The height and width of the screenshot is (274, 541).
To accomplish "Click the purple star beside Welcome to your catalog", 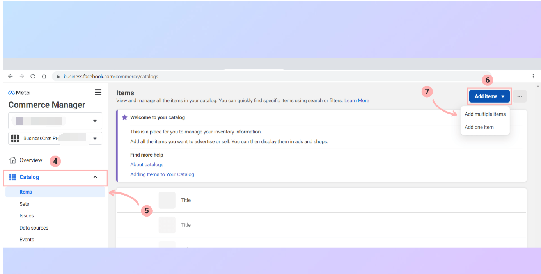I will [125, 117].
